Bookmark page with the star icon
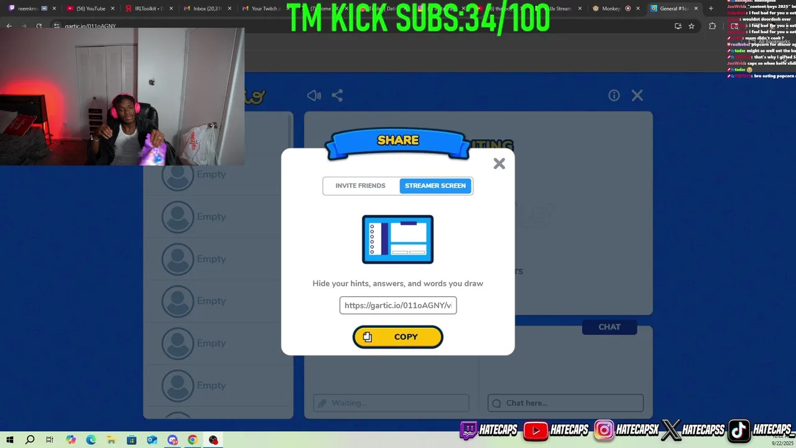Viewport: 796px width, 448px height. point(692,26)
